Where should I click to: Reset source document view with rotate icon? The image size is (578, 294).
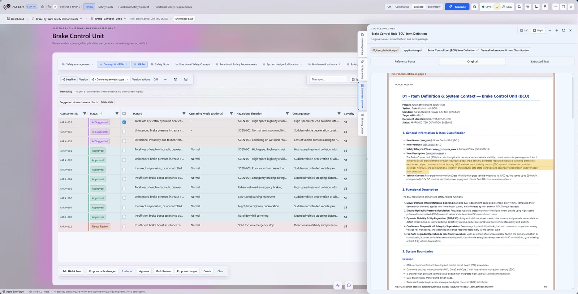coord(563,30)
